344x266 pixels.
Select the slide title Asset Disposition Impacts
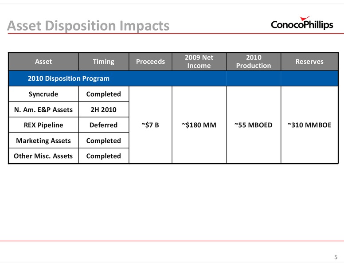88,26
